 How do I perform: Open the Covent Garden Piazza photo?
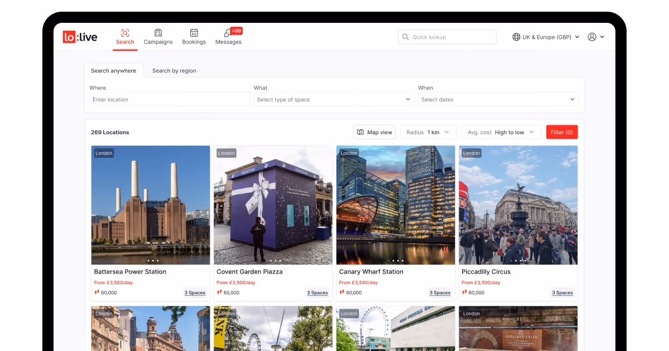coord(273,205)
